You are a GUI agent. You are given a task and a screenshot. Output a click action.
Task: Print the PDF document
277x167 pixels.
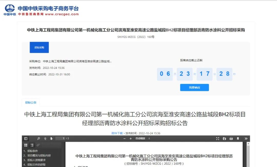(x=231, y=139)
